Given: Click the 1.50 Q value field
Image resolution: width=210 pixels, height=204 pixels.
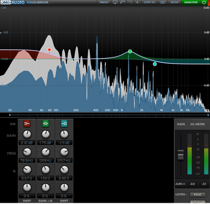Looking at the screenshot, I should pyautogui.click(x=45, y=178).
